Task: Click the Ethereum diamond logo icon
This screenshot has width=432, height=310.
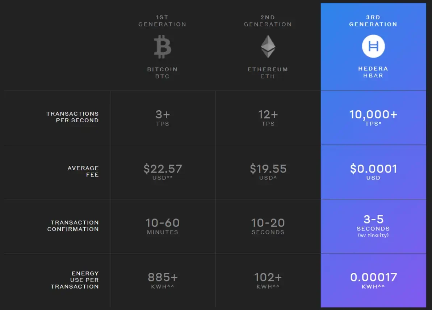Action: click(268, 46)
